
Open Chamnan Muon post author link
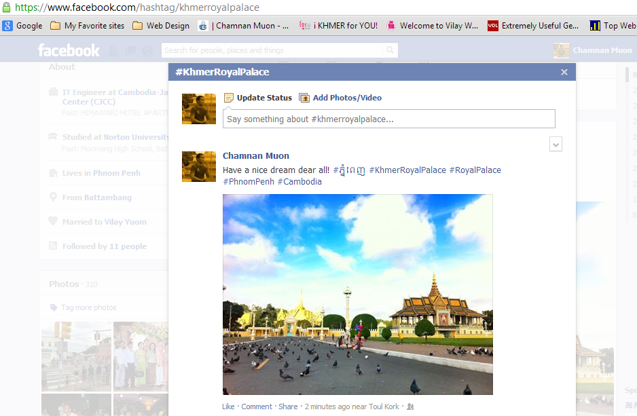256,156
